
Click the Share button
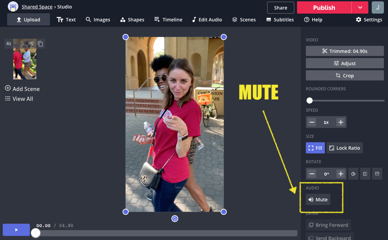(x=280, y=7)
